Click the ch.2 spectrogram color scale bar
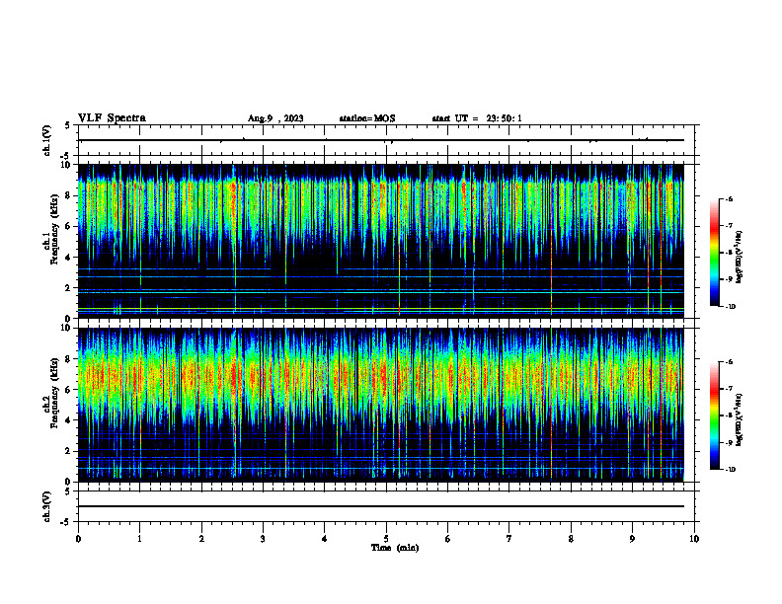782x604 pixels. pos(714,415)
